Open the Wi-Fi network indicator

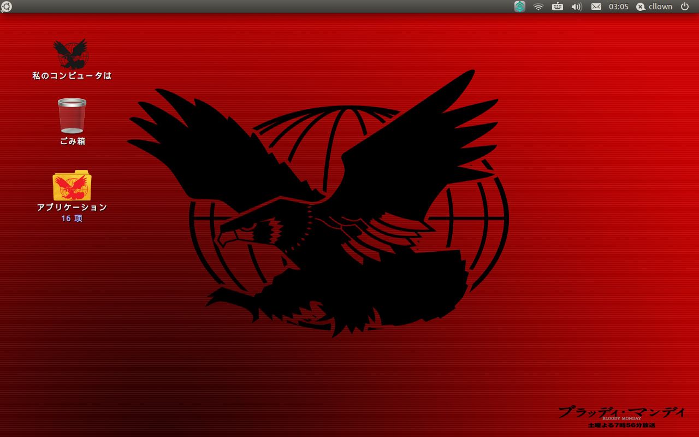pyautogui.click(x=538, y=7)
